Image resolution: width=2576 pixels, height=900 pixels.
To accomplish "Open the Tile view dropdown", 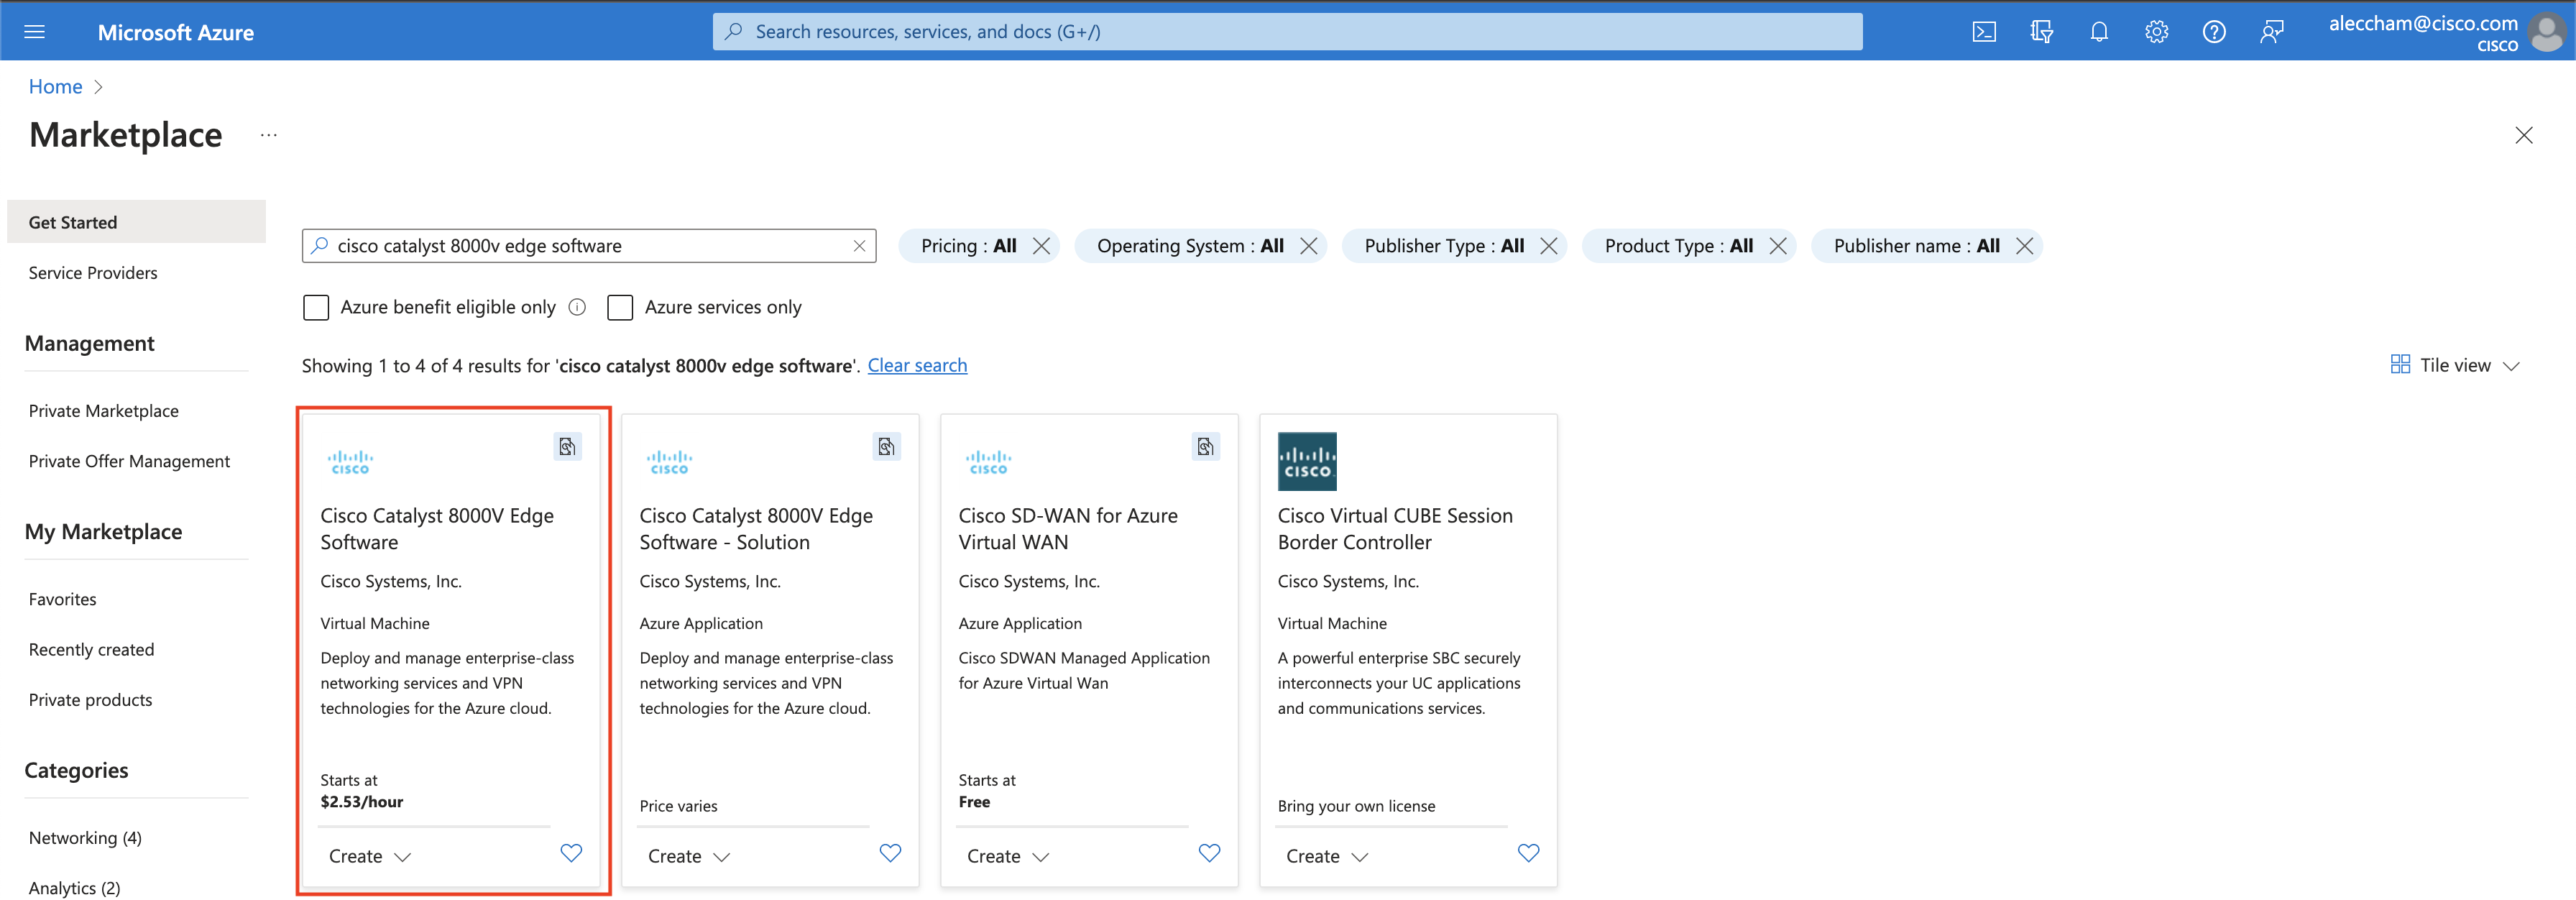I will coord(2454,365).
